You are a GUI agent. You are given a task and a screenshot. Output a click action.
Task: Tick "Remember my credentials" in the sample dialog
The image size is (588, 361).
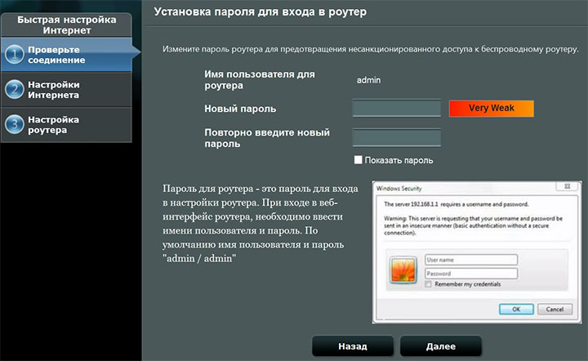[x=430, y=283]
